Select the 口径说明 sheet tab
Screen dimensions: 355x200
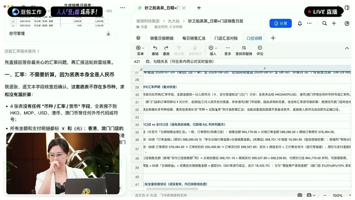click(254, 38)
